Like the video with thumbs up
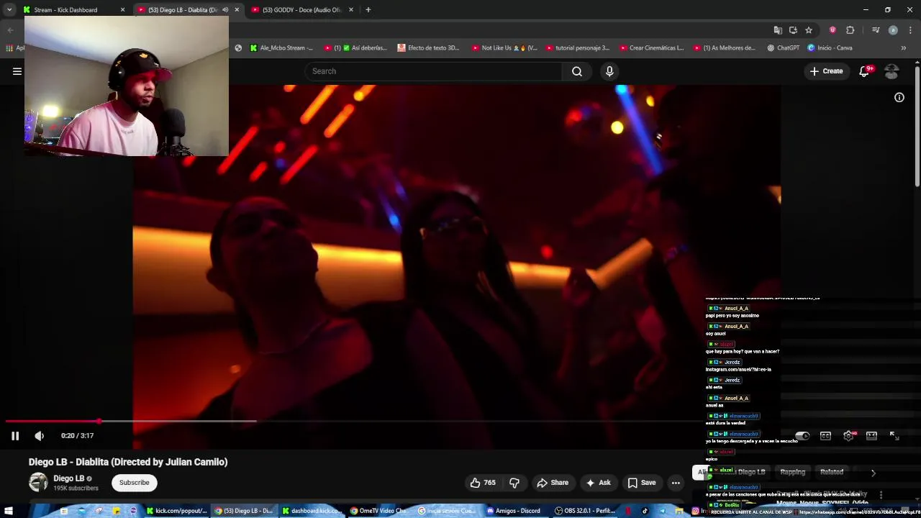Screen dimensions: 921x518 coord(483,483)
